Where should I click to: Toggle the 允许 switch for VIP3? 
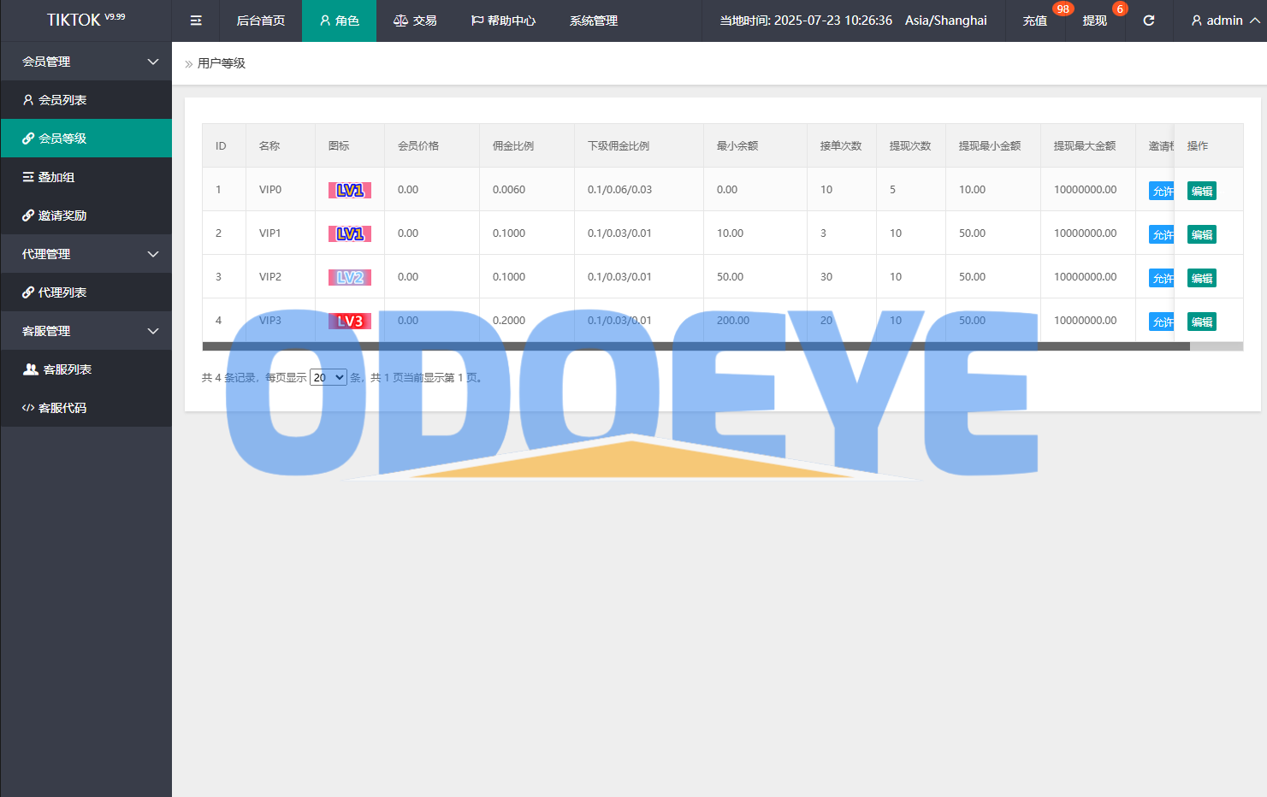pos(1161,322)
